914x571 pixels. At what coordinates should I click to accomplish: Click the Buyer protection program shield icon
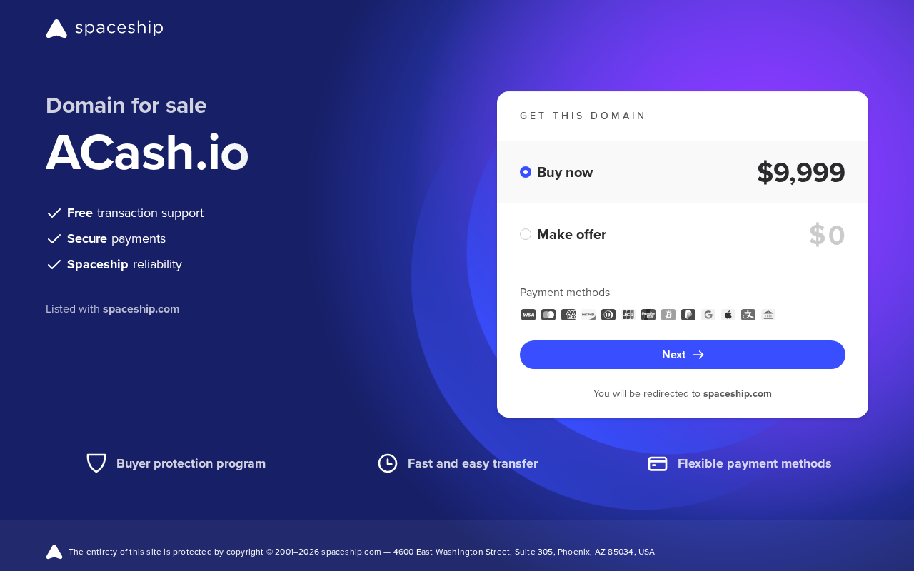(x=96, y=463)
